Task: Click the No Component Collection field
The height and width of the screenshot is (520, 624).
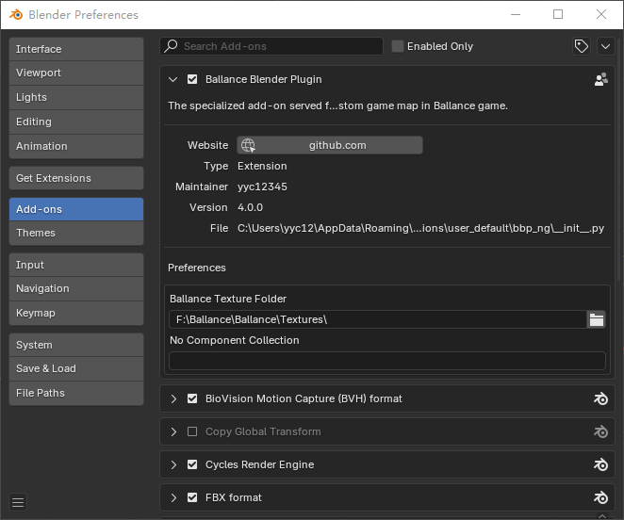Action: 386,361
